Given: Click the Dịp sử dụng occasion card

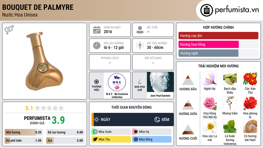Looking at the screenshot, I should (x=153, y=62).
